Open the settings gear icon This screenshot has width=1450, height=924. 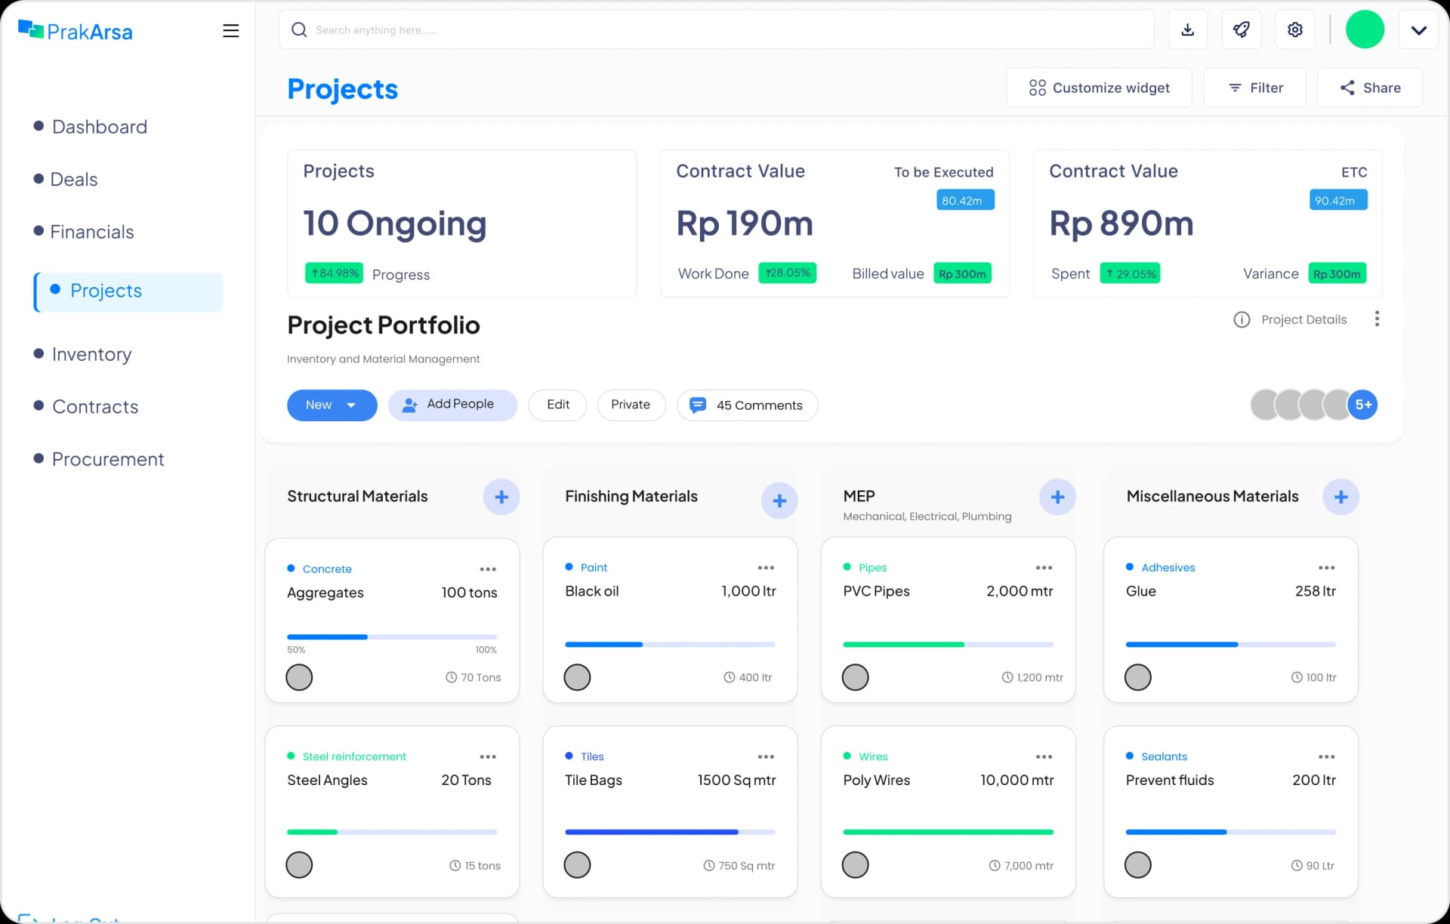[1295, 29]
